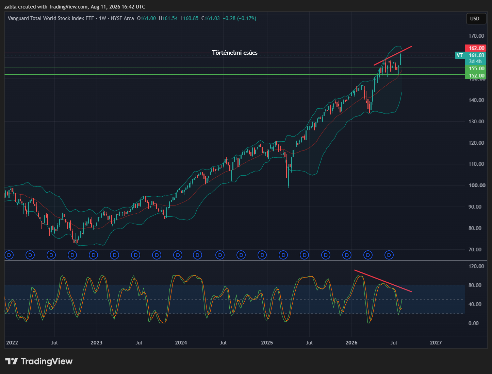Viewport: 492px width, 374px height.
Task: Click the open value O161.00
Action: point(147,18)
